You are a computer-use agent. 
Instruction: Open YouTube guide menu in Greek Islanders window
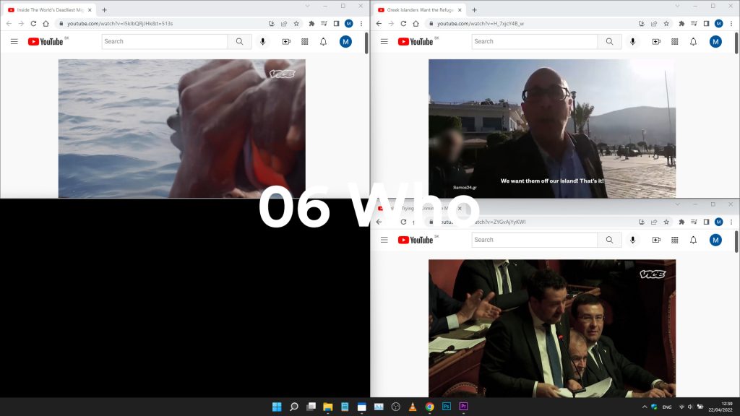pyautogui.click(x=384, y=41)
